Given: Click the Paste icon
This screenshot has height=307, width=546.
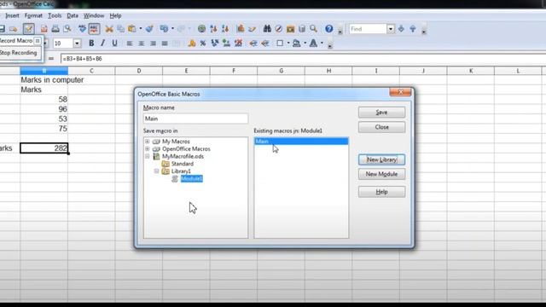Looking at the screenshot, I should coord(132,29).
